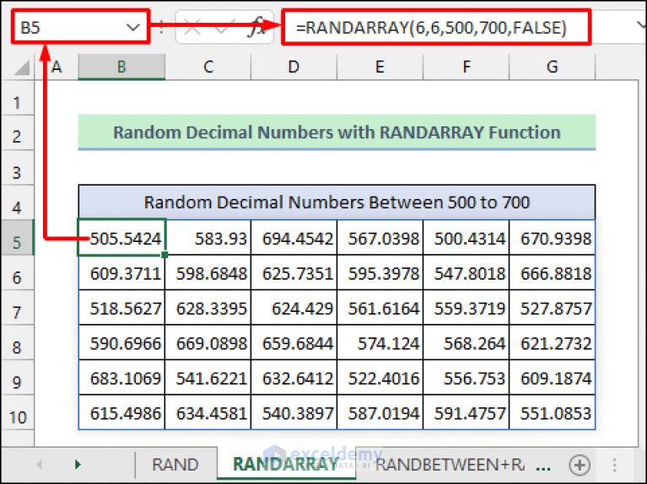Select cell containing 567.0398

[380, 238]
